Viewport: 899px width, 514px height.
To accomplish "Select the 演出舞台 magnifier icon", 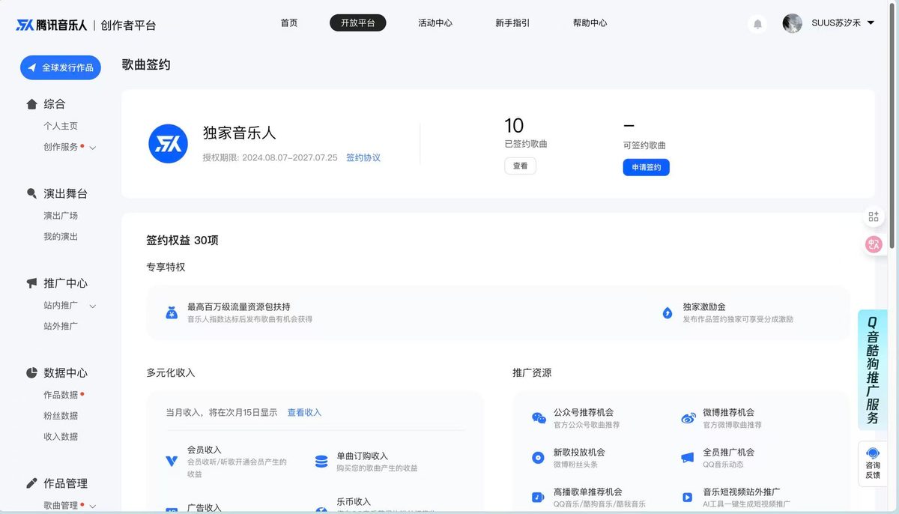I will pyautogui.click(x=31, y=193).
